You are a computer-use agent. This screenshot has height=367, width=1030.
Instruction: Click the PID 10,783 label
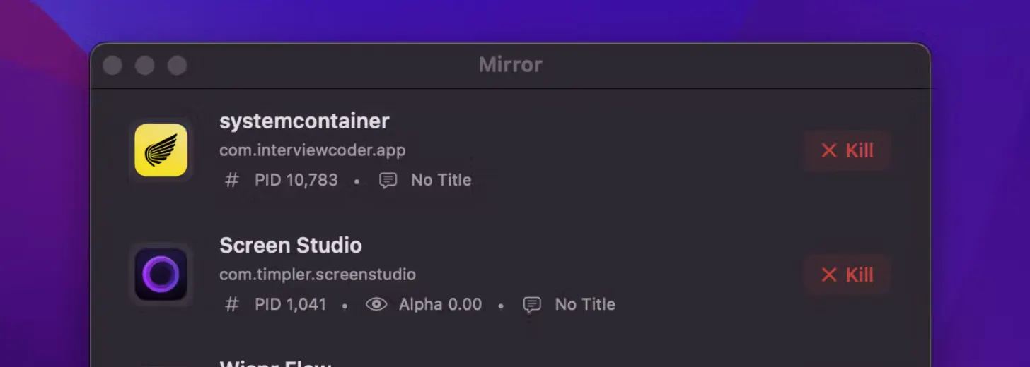296,180
